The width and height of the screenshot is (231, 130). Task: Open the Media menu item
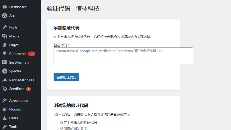[x=14, y=36]
